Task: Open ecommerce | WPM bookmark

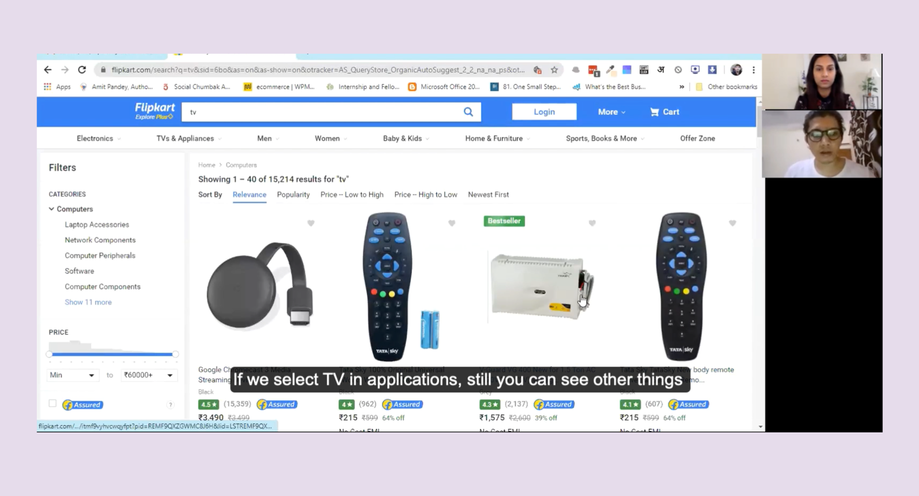Action: [x=279, y=87]
